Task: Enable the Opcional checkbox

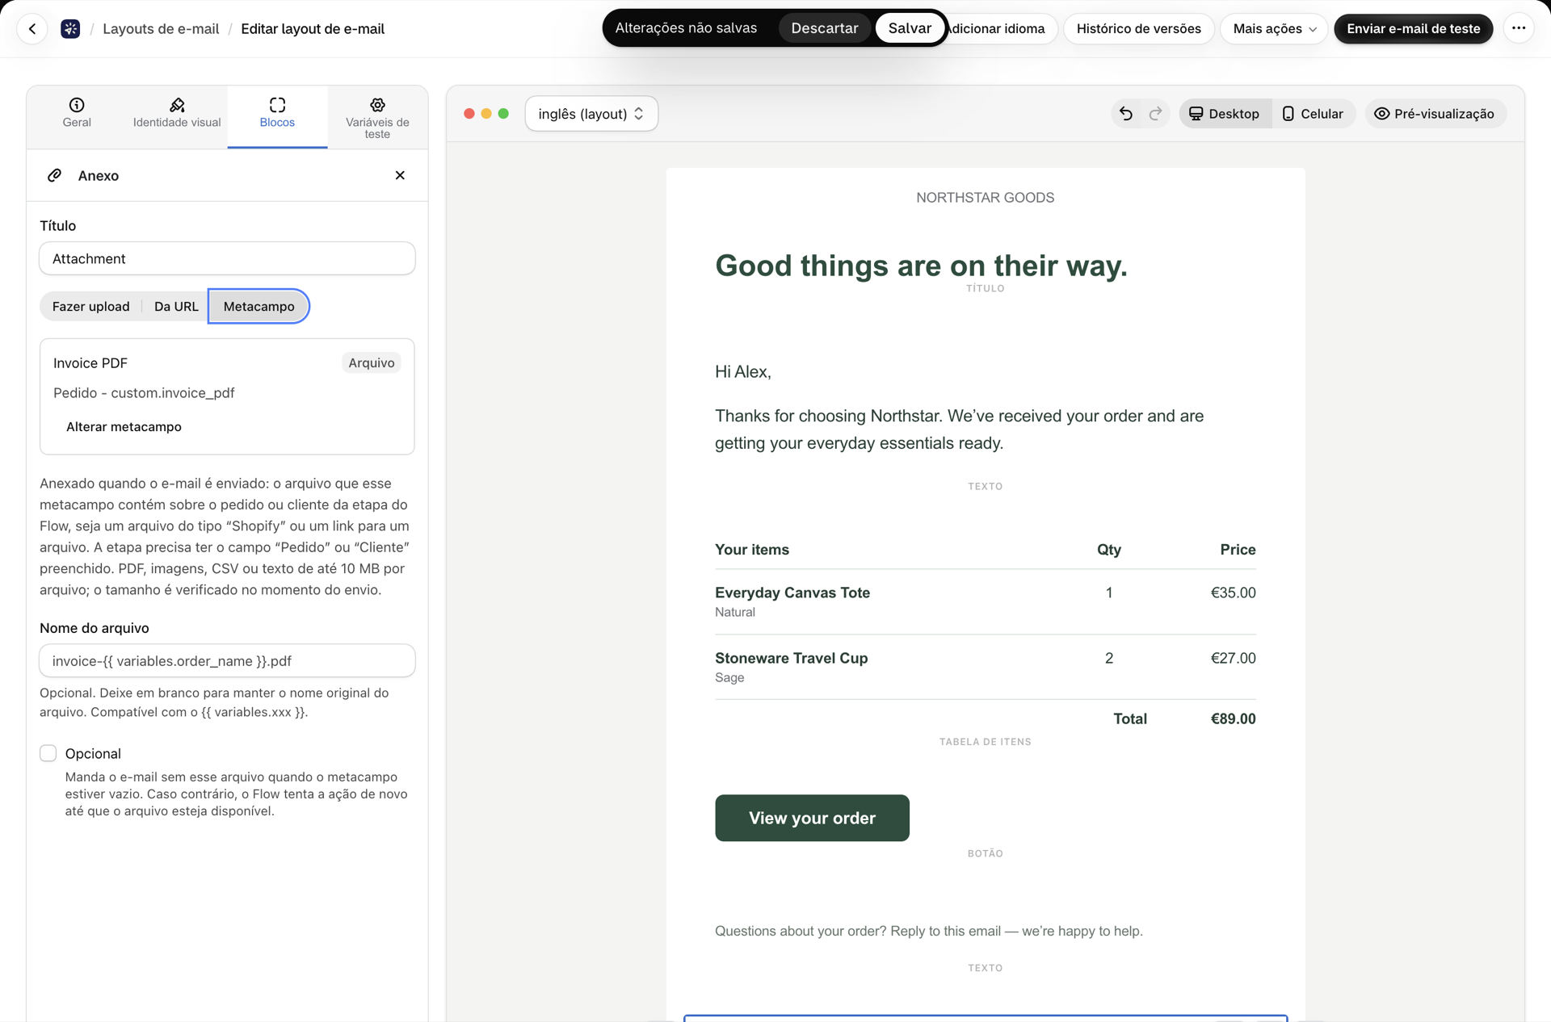Action: (48, 753)
